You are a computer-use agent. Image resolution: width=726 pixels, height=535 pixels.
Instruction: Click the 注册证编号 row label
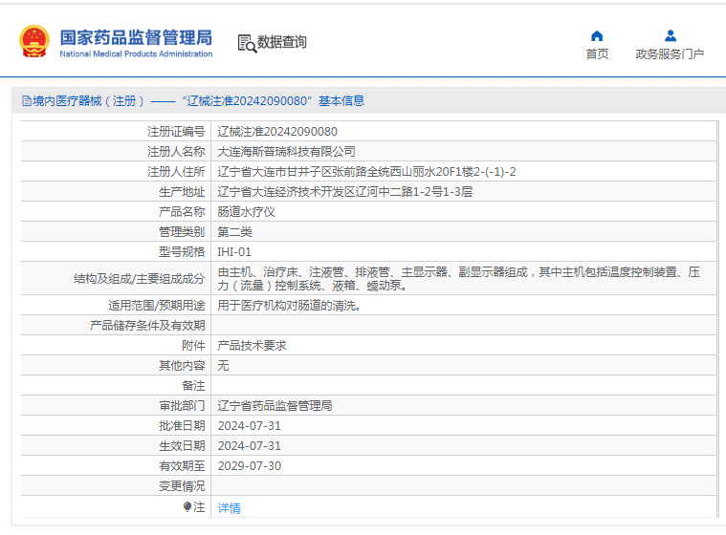click(176, 132)
